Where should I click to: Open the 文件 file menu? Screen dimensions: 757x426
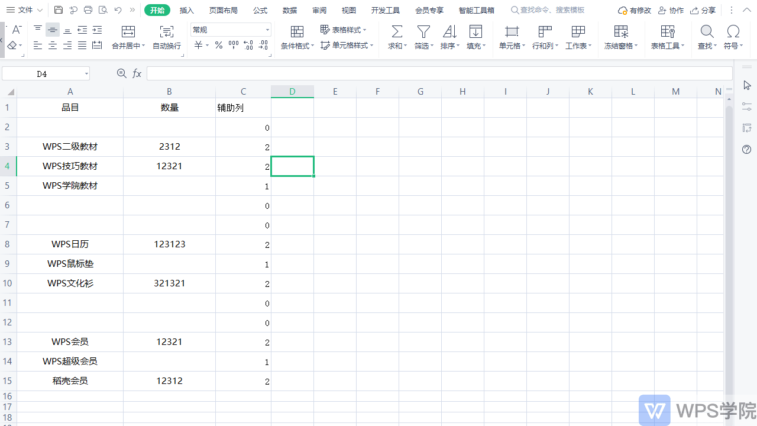click(x=25, y=10)
